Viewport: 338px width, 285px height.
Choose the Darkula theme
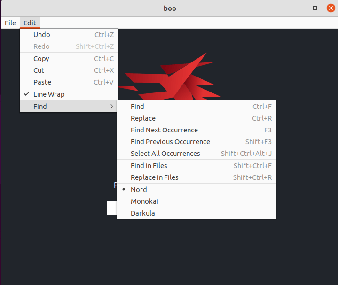[143, 213]
